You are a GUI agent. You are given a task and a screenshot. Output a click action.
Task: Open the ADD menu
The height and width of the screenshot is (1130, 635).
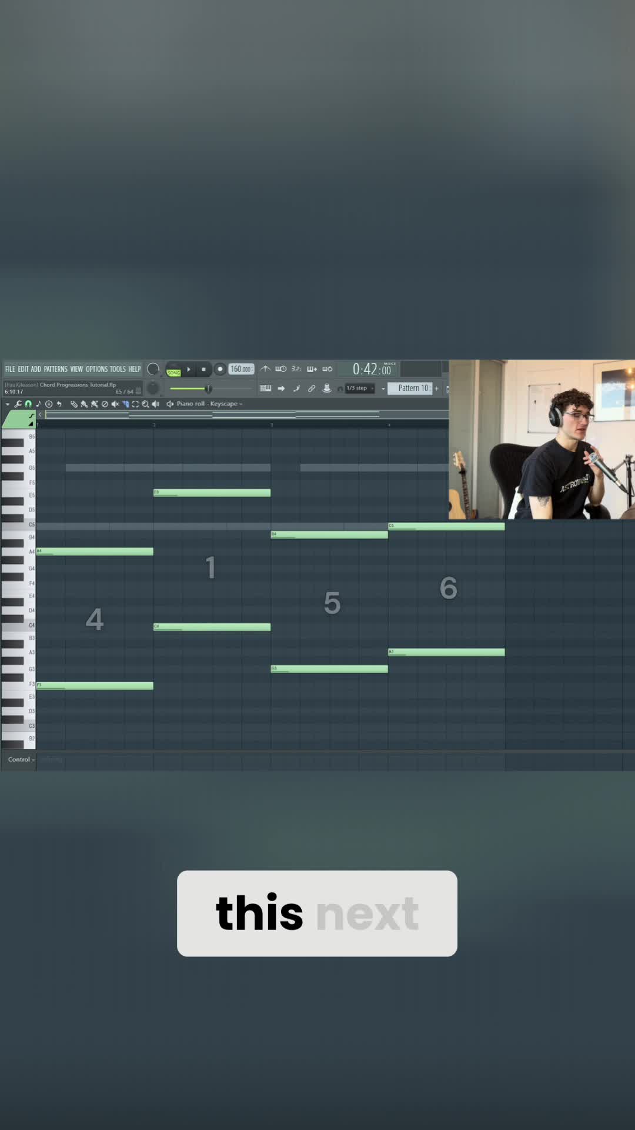pos(36,369)
